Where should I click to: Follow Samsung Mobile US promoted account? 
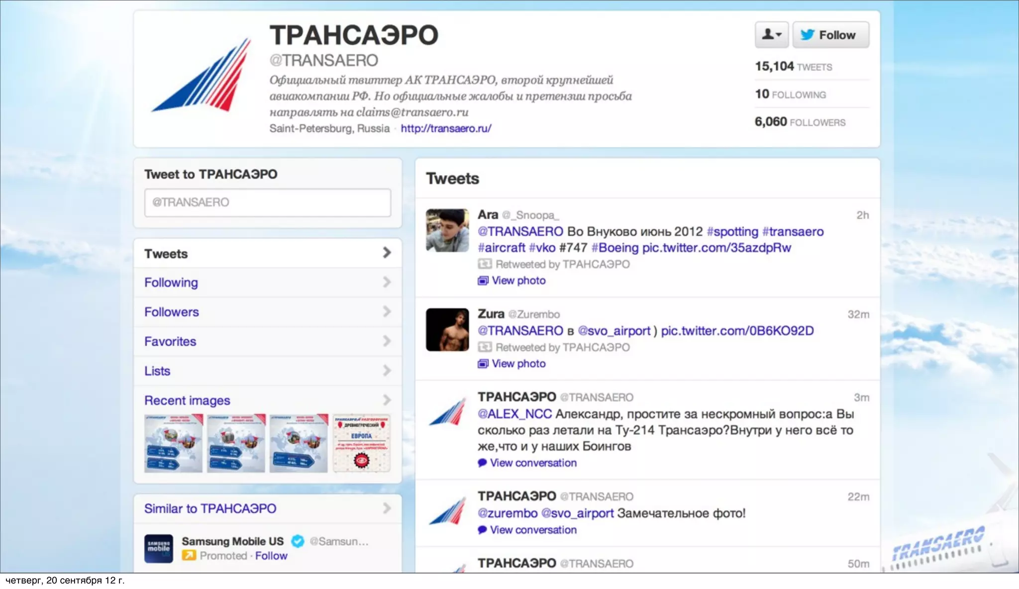point(271,556)
